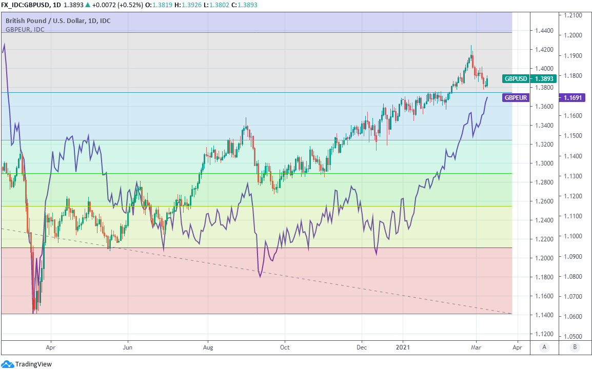Select the purple Fibonacci zone at top

click(256, 22)
